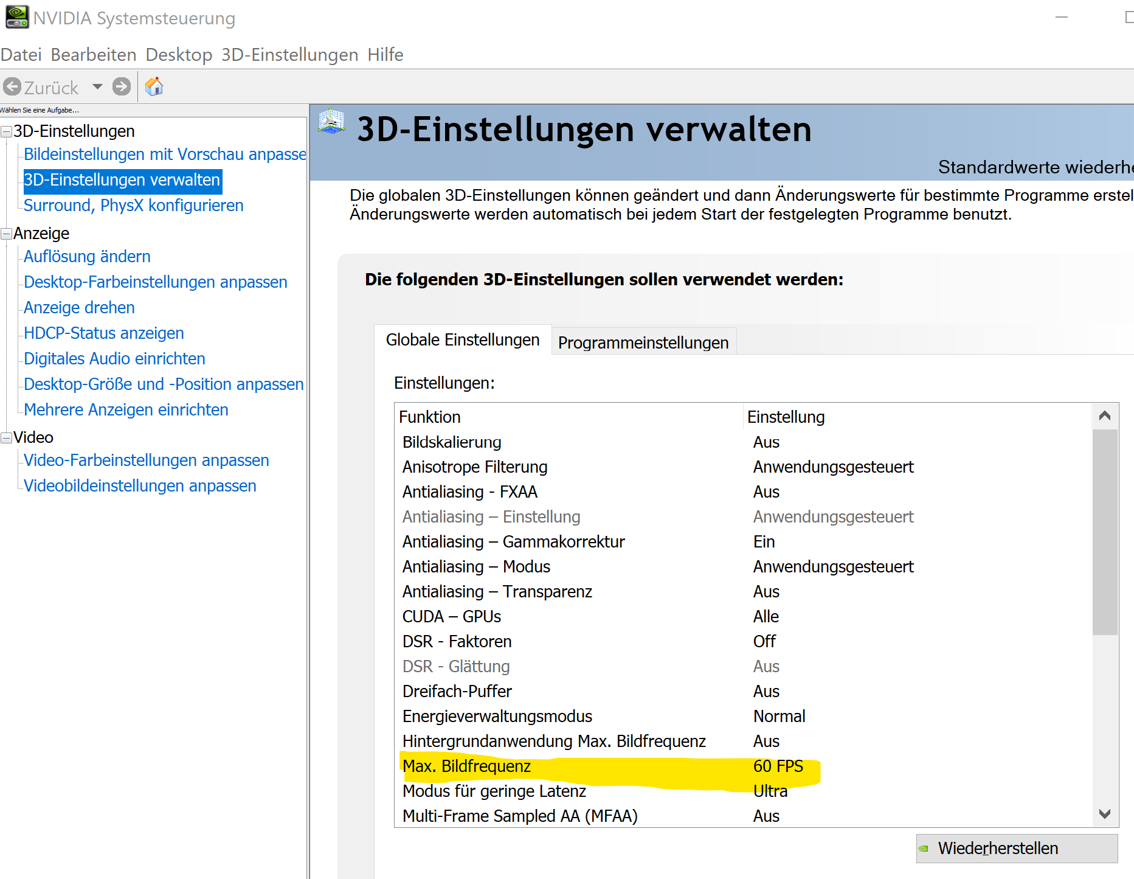
Task: Click scroll up arrow of settings list
Action: [1105, 416]
